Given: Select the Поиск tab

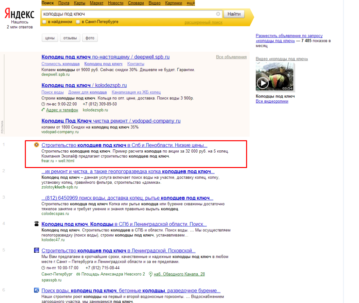Looking at the screenshot, I should tap(48, 3).
